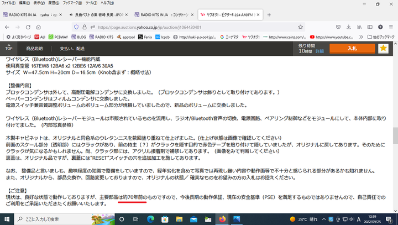
Task: Open Firefox from the taskbar
Action: 222,219
